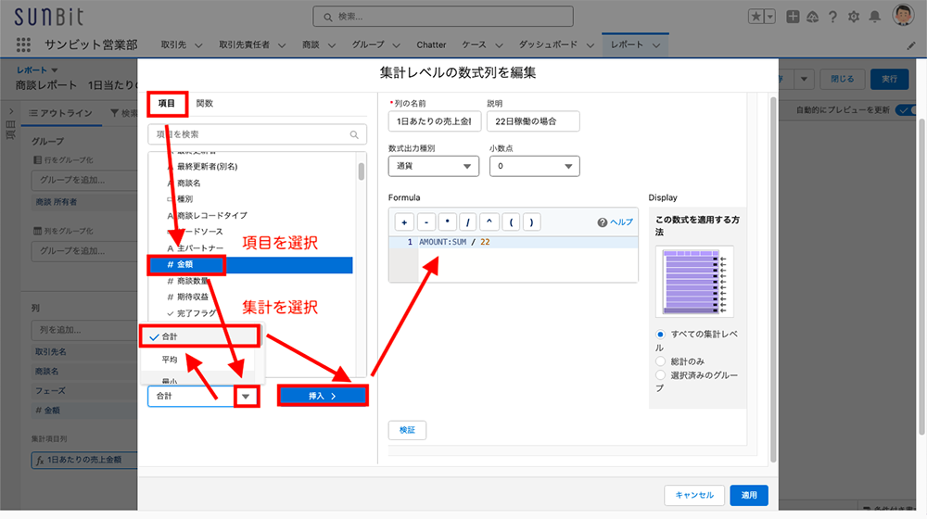Click the 1日あたりの売上金額 summary formula field

[x=84, y=460]
